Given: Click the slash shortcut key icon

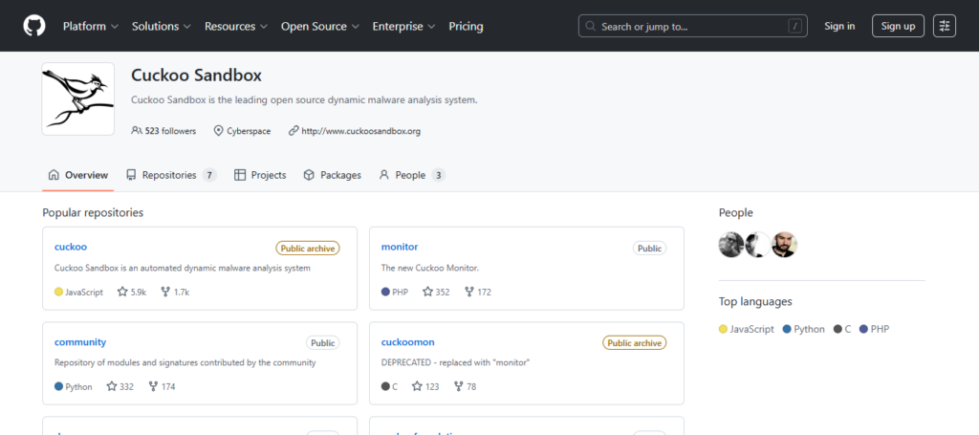Looking at the screenshot, I should (x=794, y=26).
